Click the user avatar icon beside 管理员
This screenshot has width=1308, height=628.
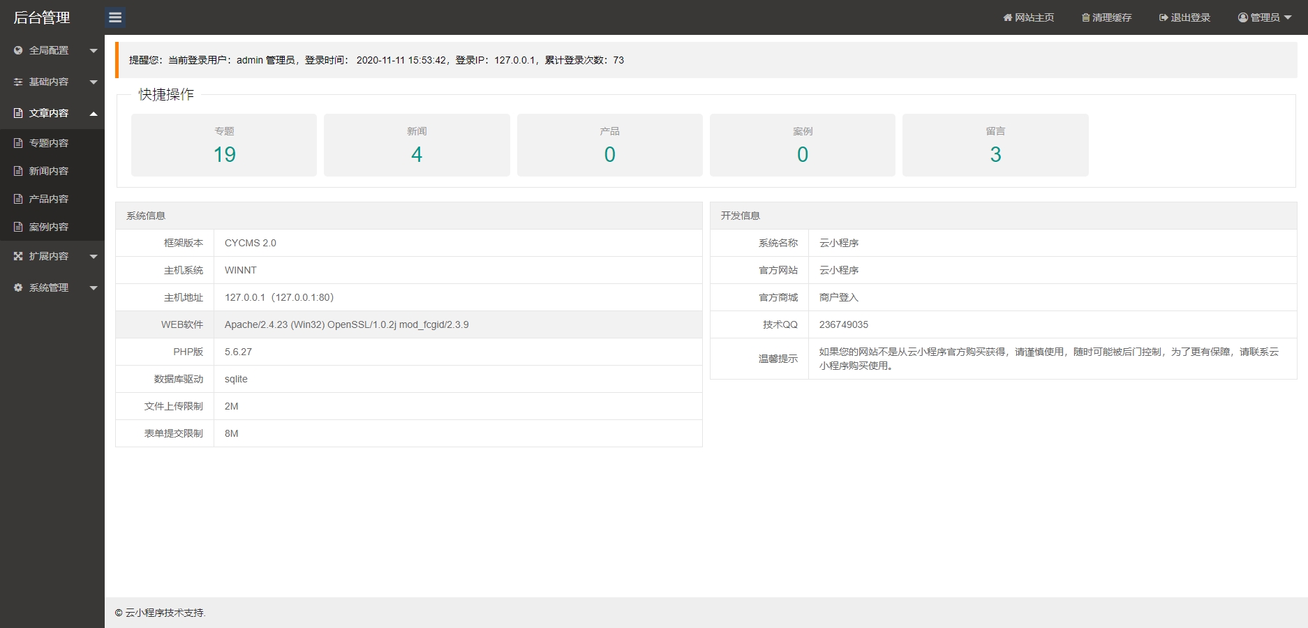[x=1243, y=17]
